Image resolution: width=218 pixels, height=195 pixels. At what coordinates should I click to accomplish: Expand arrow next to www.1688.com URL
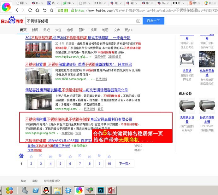pos(91,79)
